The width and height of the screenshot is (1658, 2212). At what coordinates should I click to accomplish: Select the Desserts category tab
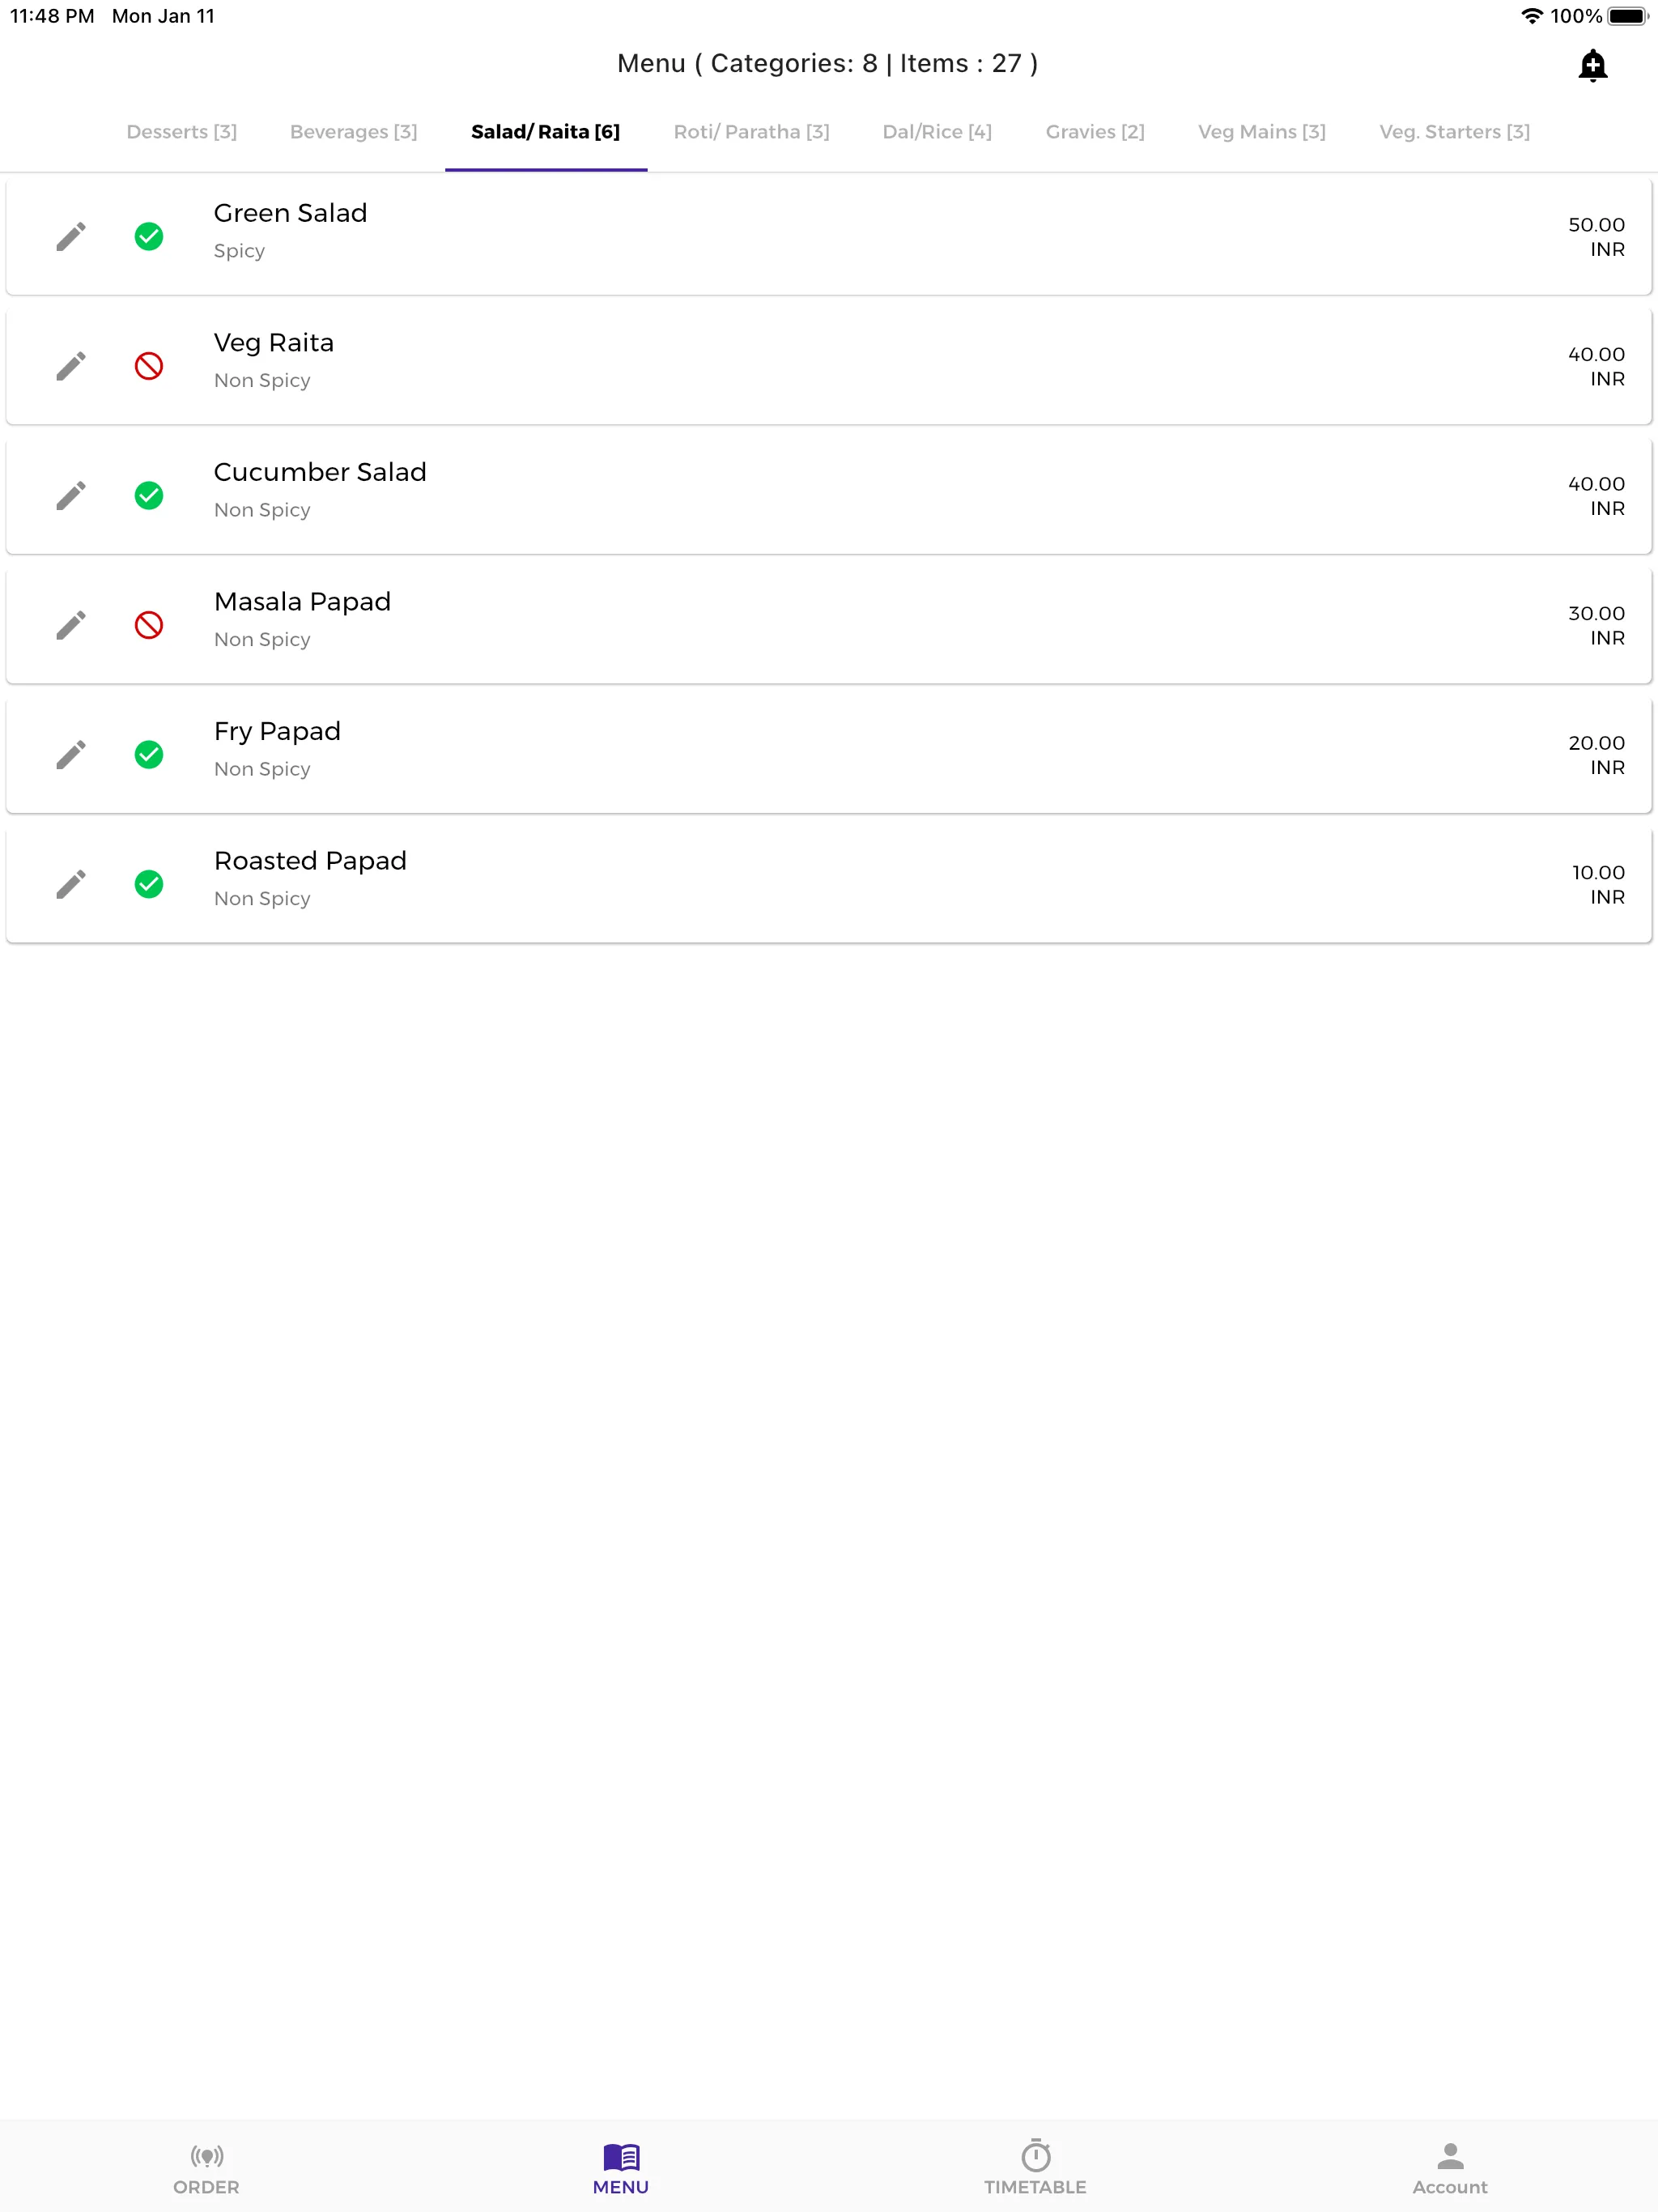click(180, 130)
